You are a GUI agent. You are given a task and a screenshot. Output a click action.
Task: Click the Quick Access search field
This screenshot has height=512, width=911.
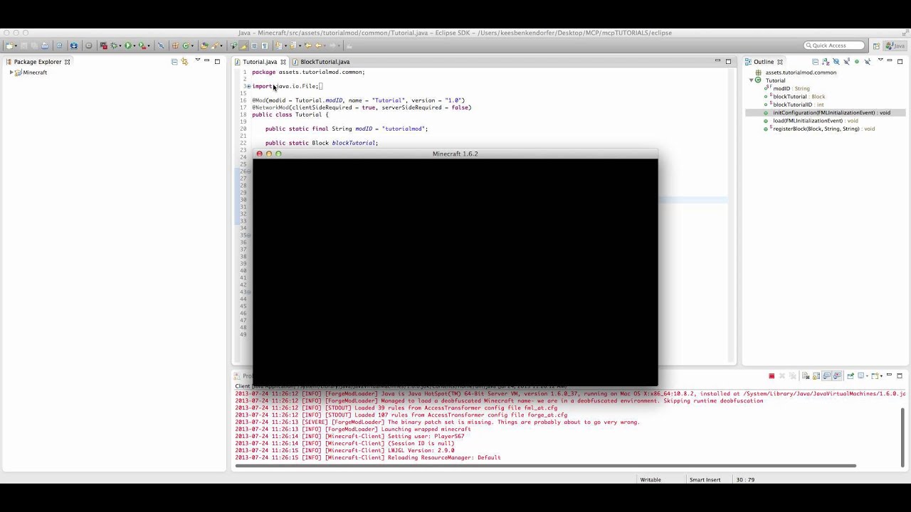[x=834, y=46]
